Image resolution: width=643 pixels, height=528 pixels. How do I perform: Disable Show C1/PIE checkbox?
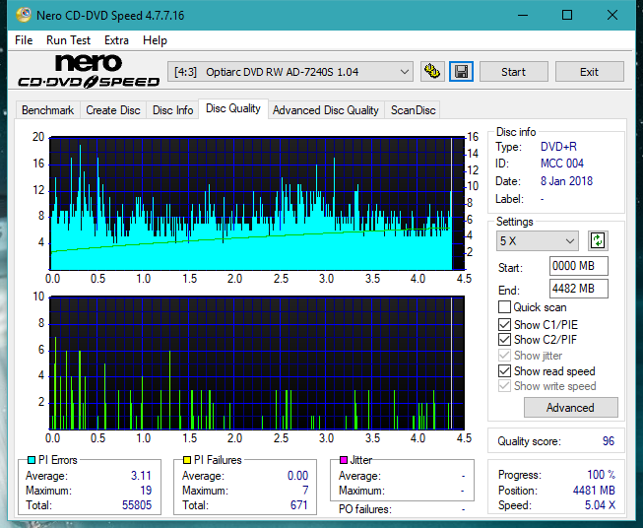504,324
